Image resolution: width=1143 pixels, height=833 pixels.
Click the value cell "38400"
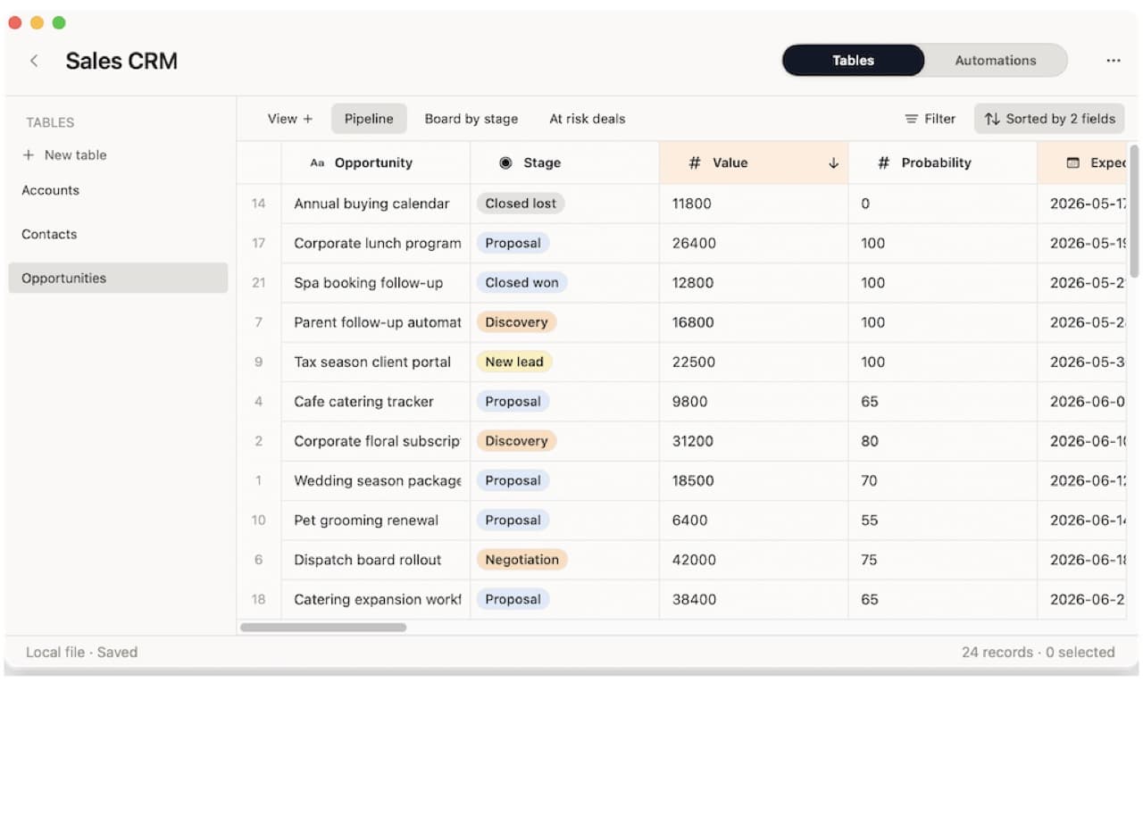[x=754, y=599]
